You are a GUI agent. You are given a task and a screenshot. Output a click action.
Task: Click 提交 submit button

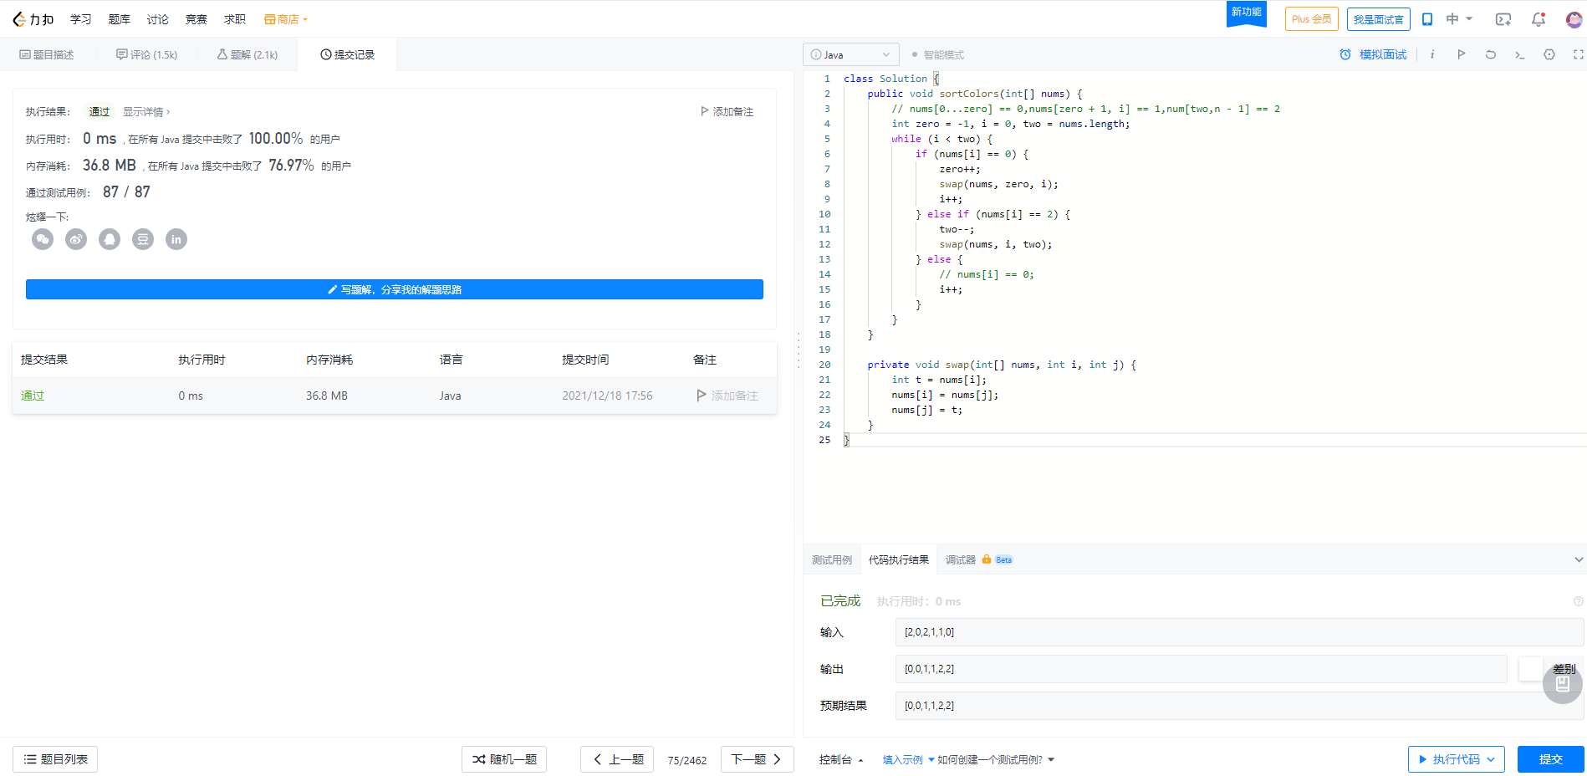1551,759
